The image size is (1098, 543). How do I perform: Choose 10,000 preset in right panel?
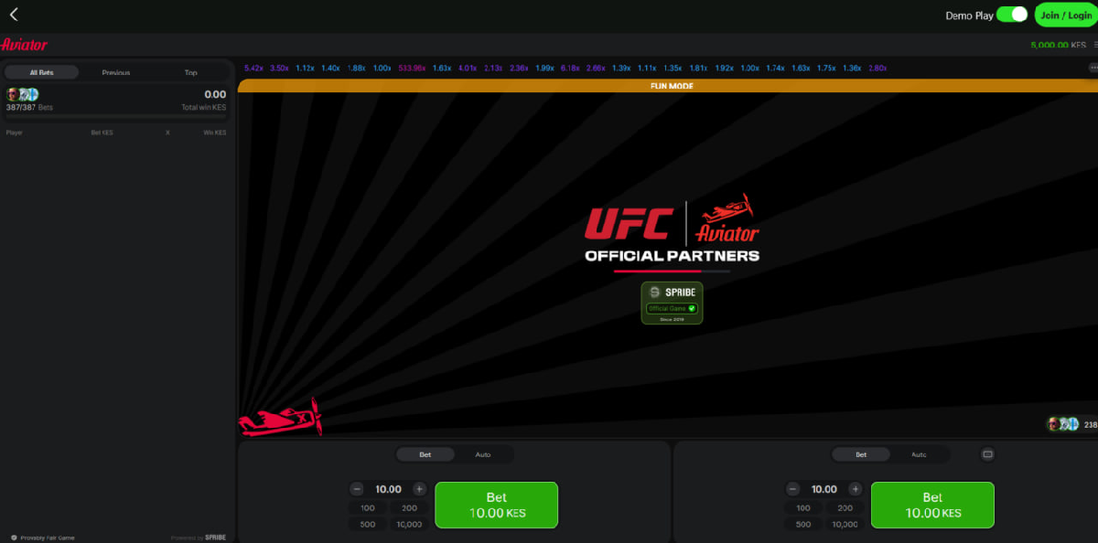pos(845,525)
